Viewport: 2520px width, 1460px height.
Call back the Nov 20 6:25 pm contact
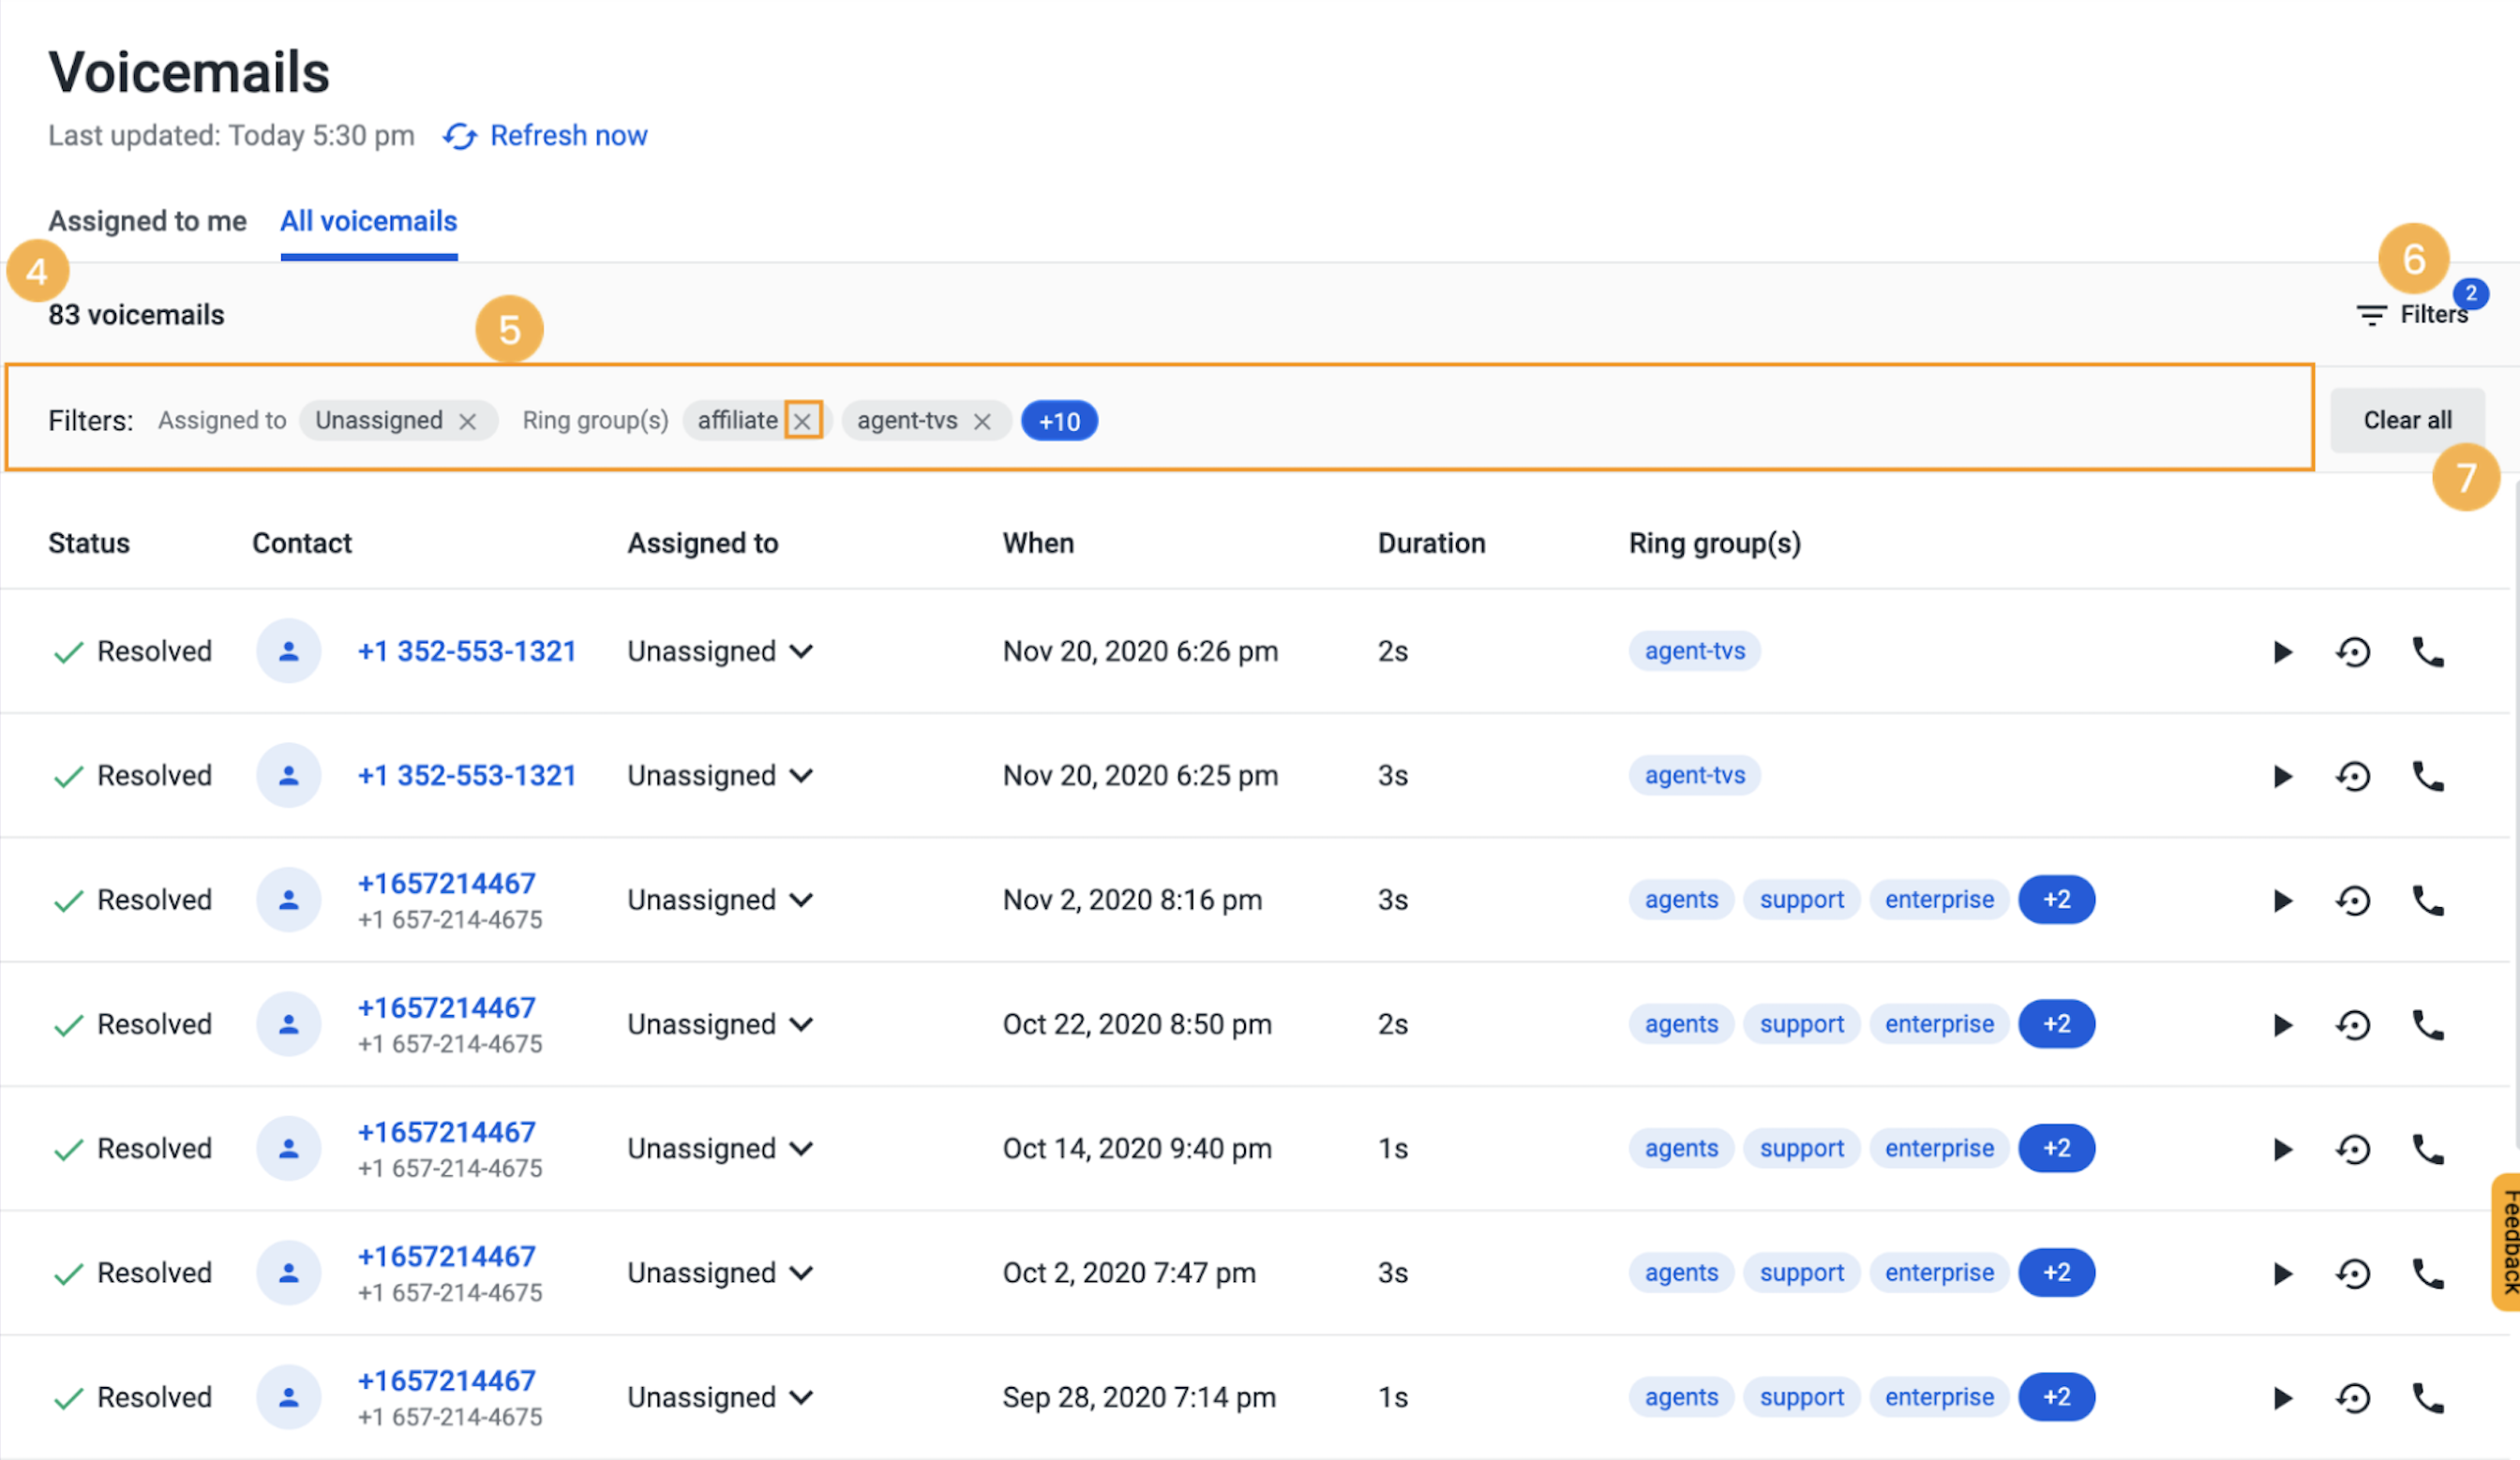[x=2428, y=777]
